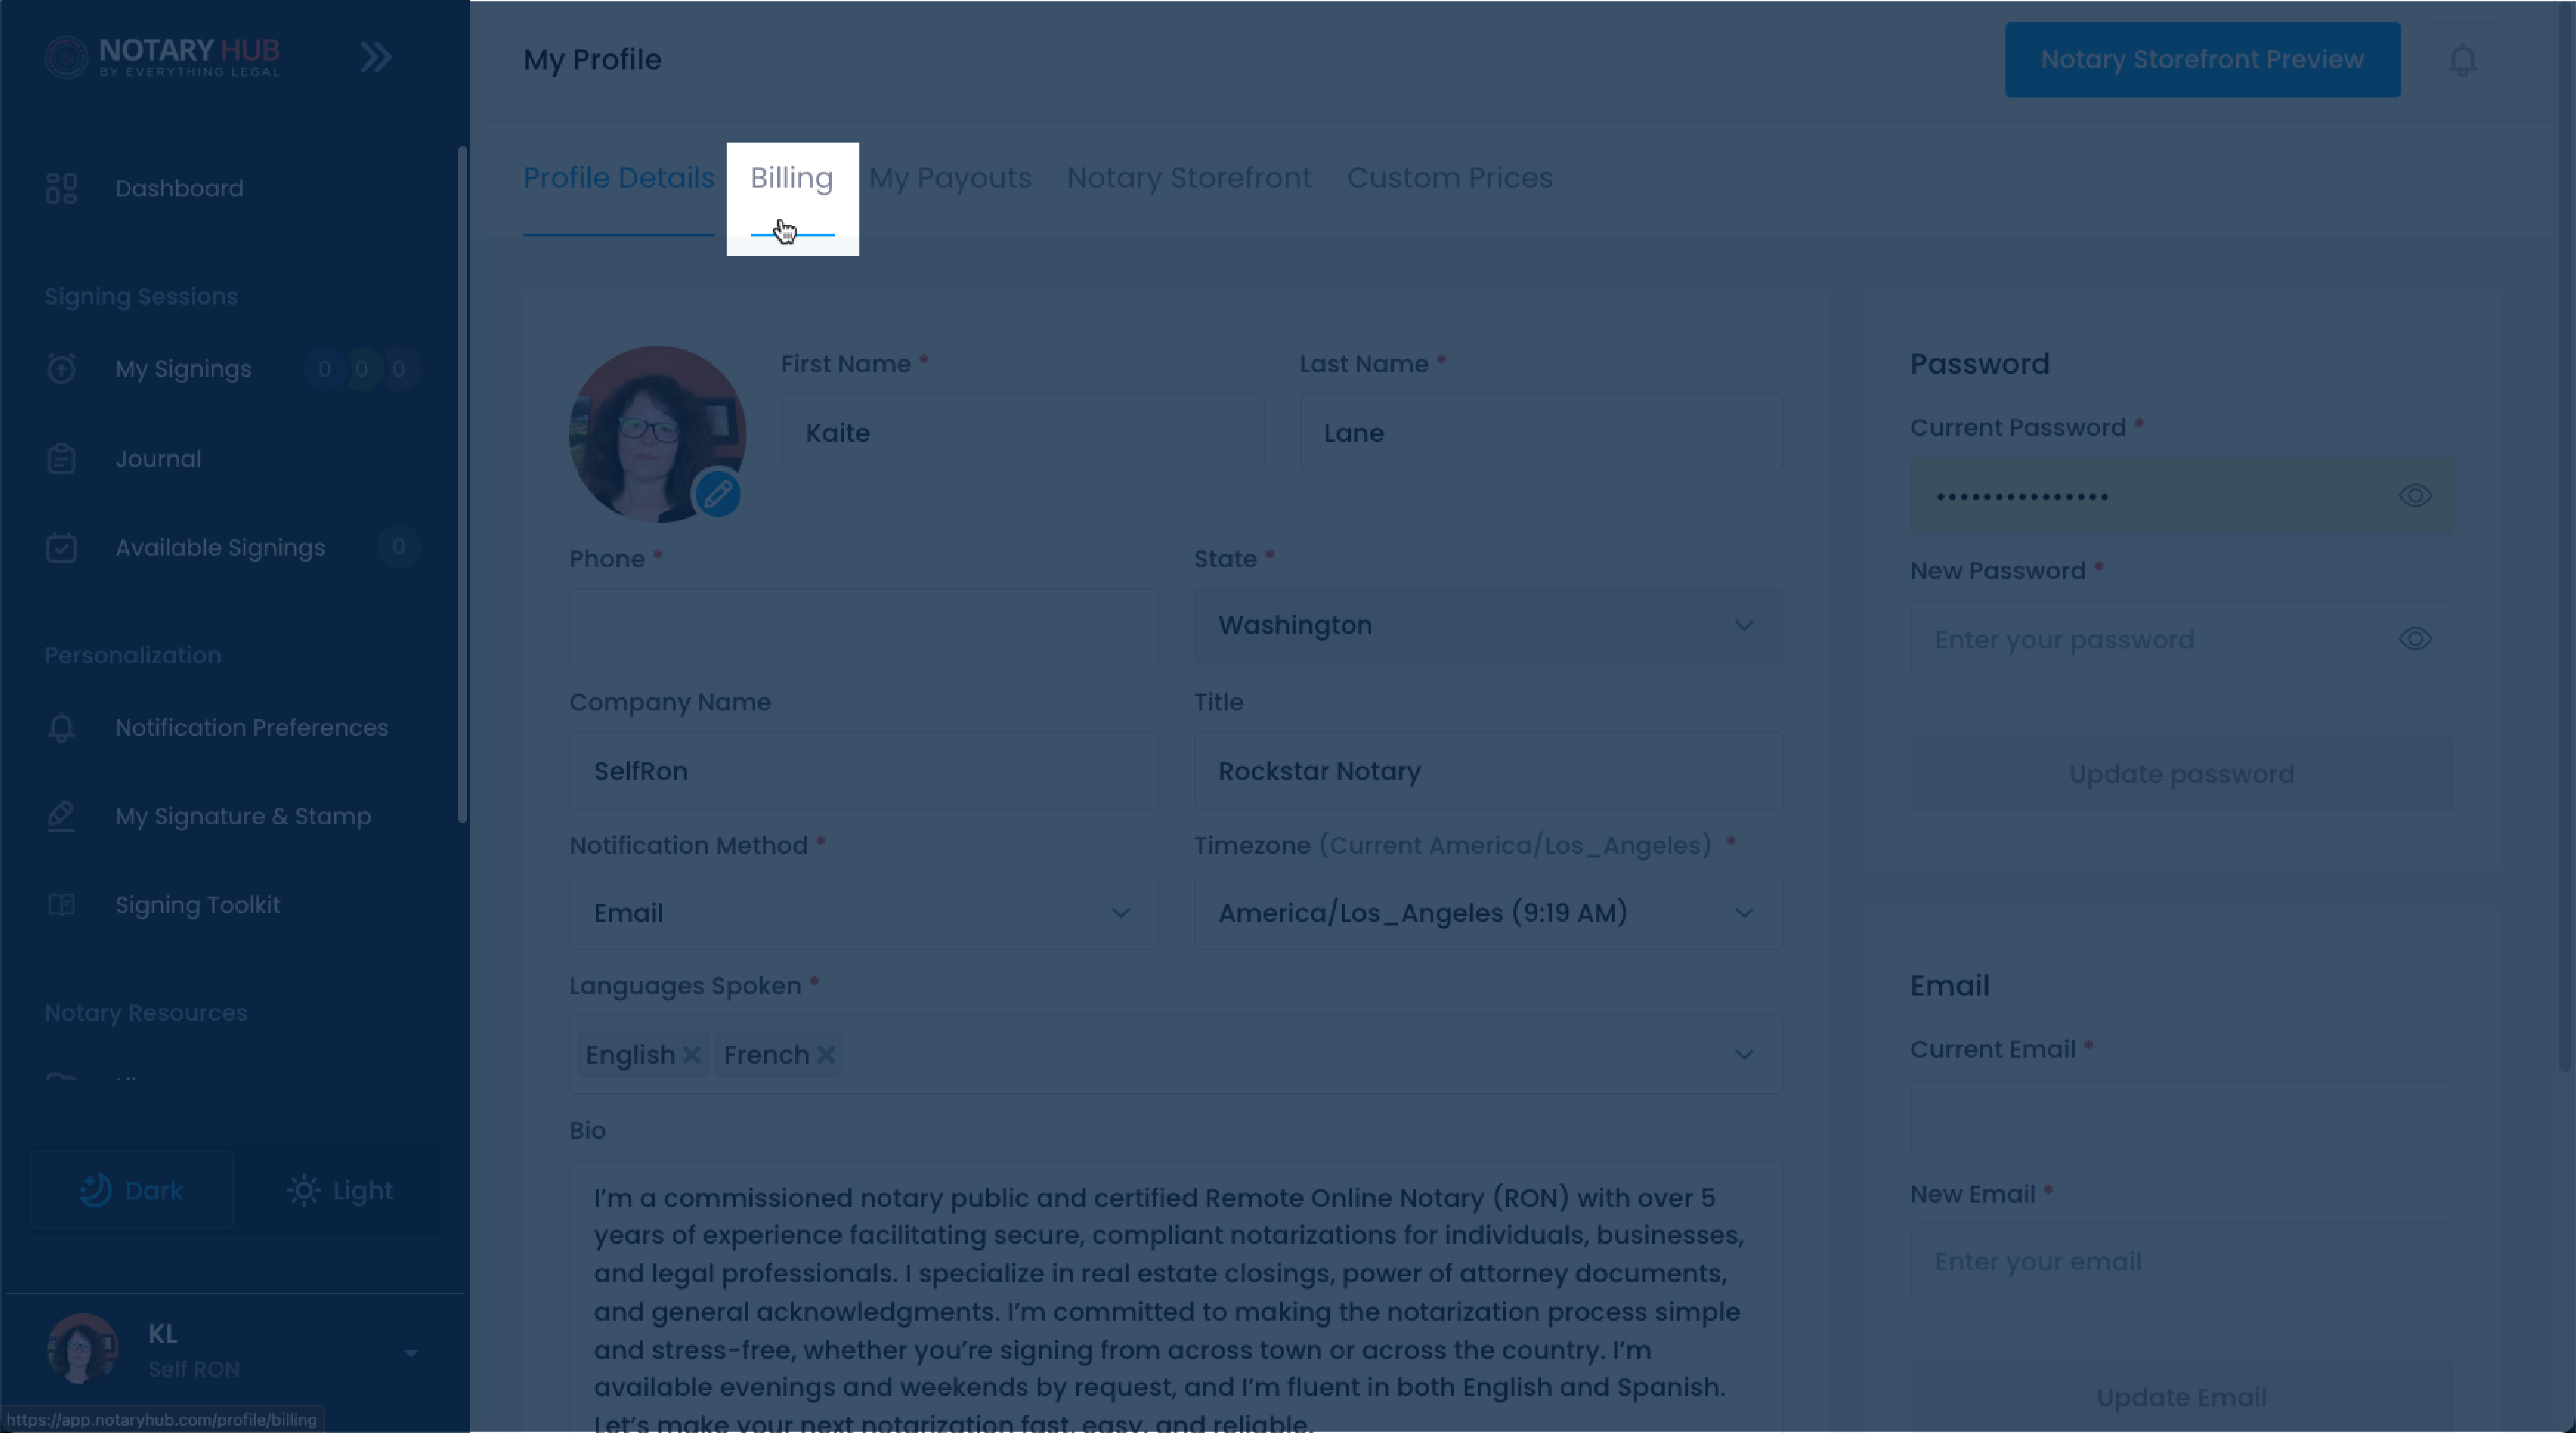Viewport: 2576px width, 1433px height.
Task: Remove the English language tag
Action: click(x=691, y=1055)
